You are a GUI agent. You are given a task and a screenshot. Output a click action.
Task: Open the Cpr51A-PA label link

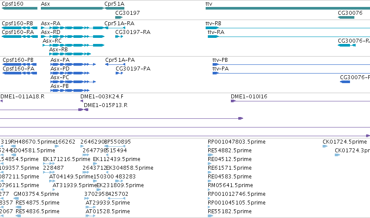(120, 60)
